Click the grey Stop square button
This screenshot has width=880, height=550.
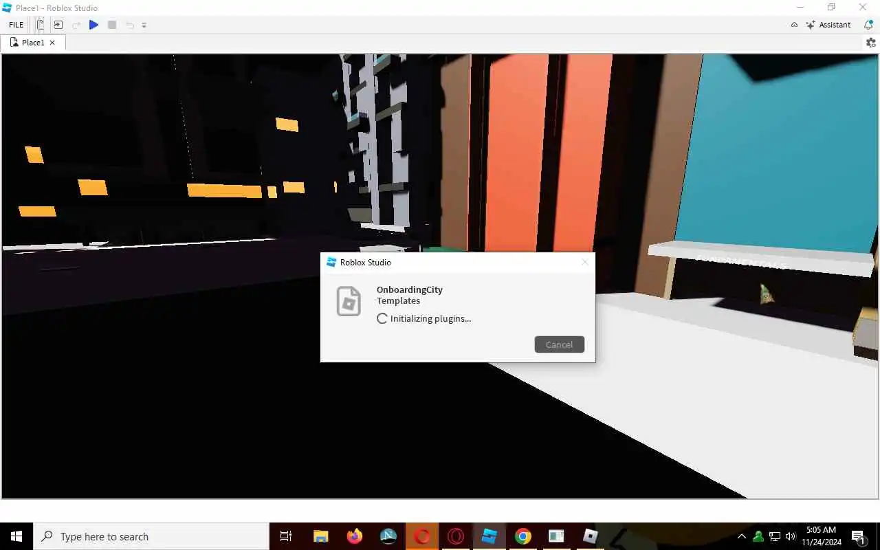click(112, 25)
